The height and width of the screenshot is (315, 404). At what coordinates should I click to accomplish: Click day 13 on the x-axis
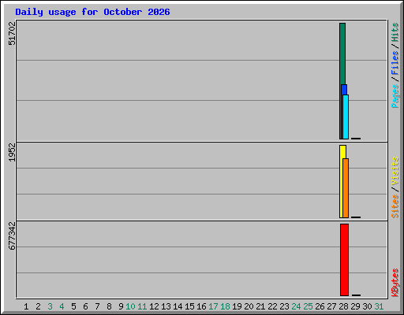tap(166, 306)
